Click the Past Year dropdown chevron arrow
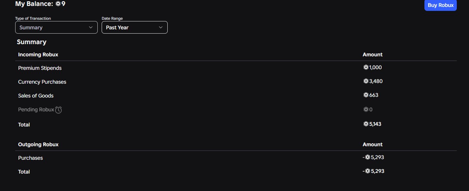This screenshot has height=191, width=469. [161, 27]
